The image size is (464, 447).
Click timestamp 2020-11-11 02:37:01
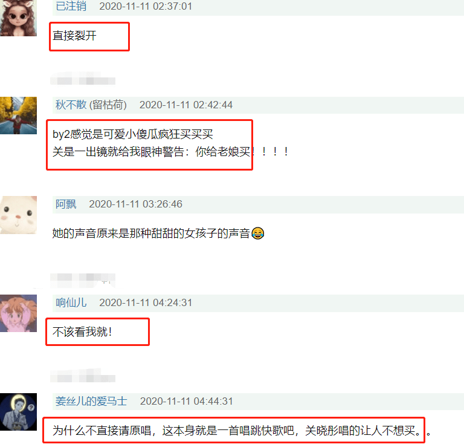[146, 6]
